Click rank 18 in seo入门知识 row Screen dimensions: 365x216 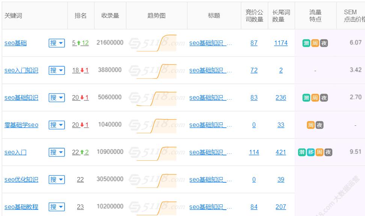75,70
